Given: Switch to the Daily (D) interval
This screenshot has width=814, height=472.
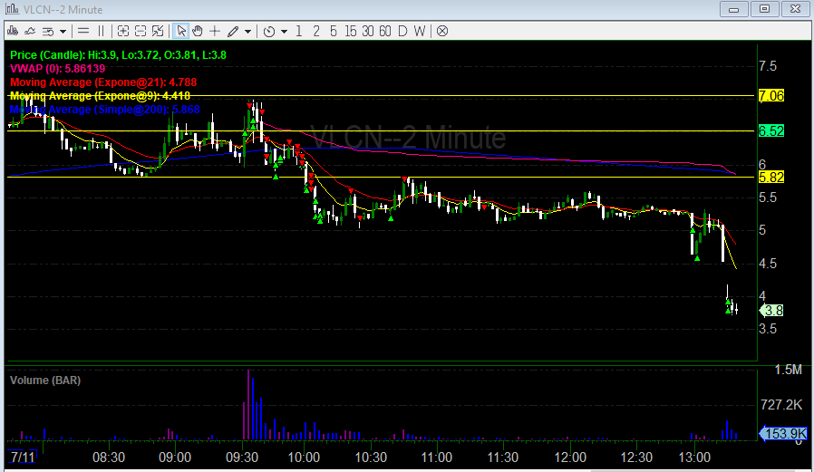Looking at the screenshot, I should (402, 31).
